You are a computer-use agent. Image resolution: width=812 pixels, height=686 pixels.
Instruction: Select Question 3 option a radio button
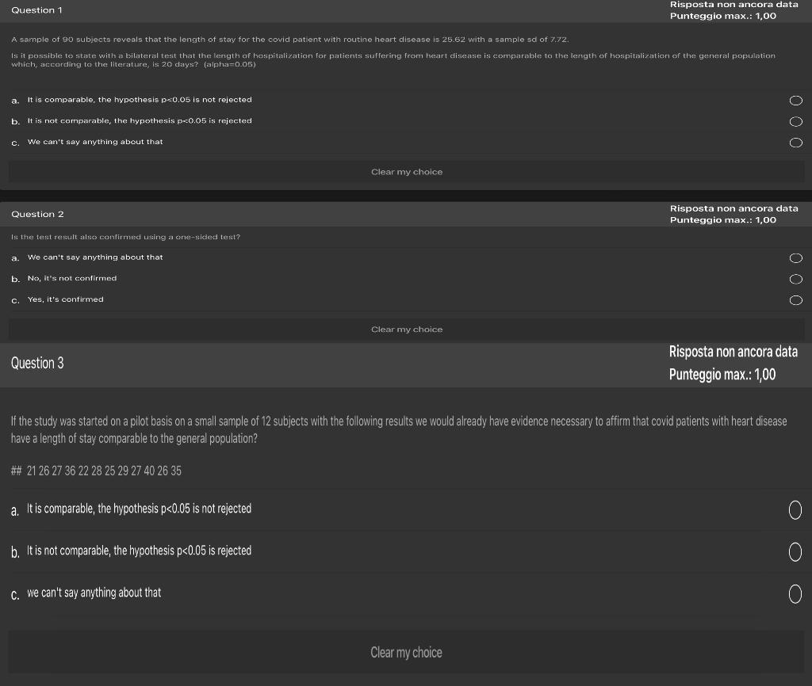(795, 510)
